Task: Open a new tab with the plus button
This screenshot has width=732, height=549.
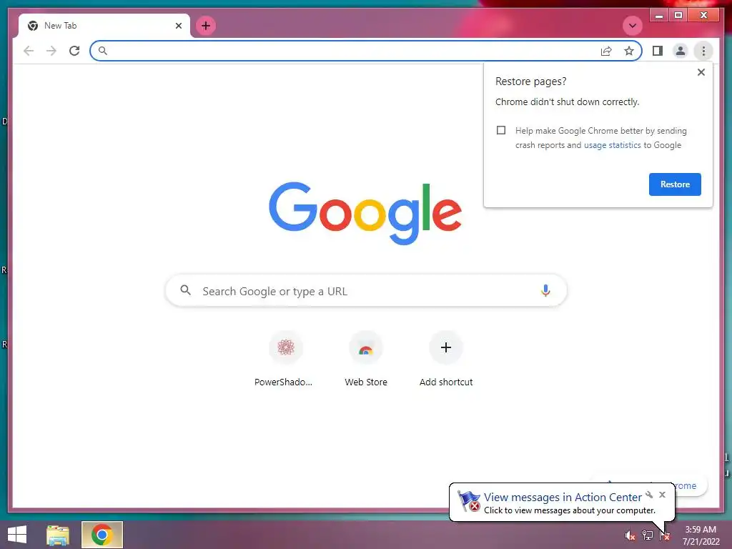Action: point(205,26)
